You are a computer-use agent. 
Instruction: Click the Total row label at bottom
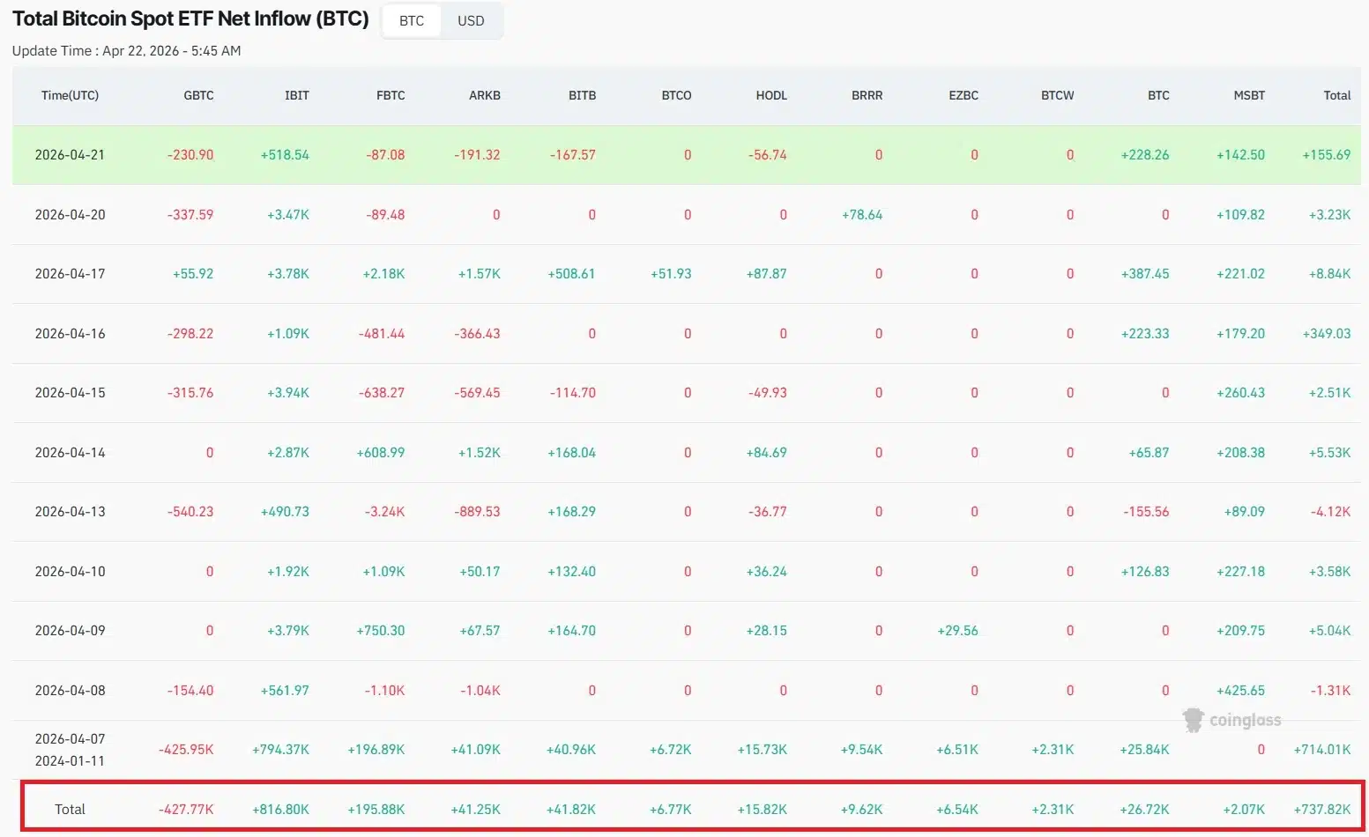tap(70, 809)
